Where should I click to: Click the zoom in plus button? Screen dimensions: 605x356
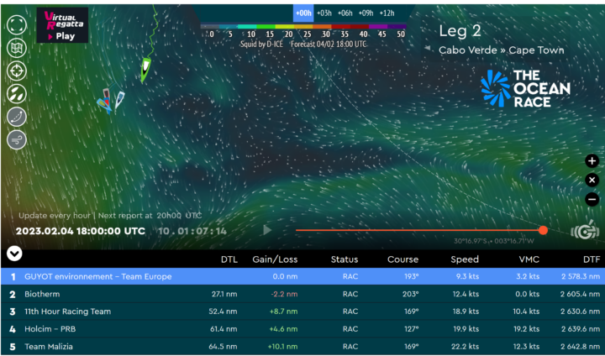click(592, 161)
